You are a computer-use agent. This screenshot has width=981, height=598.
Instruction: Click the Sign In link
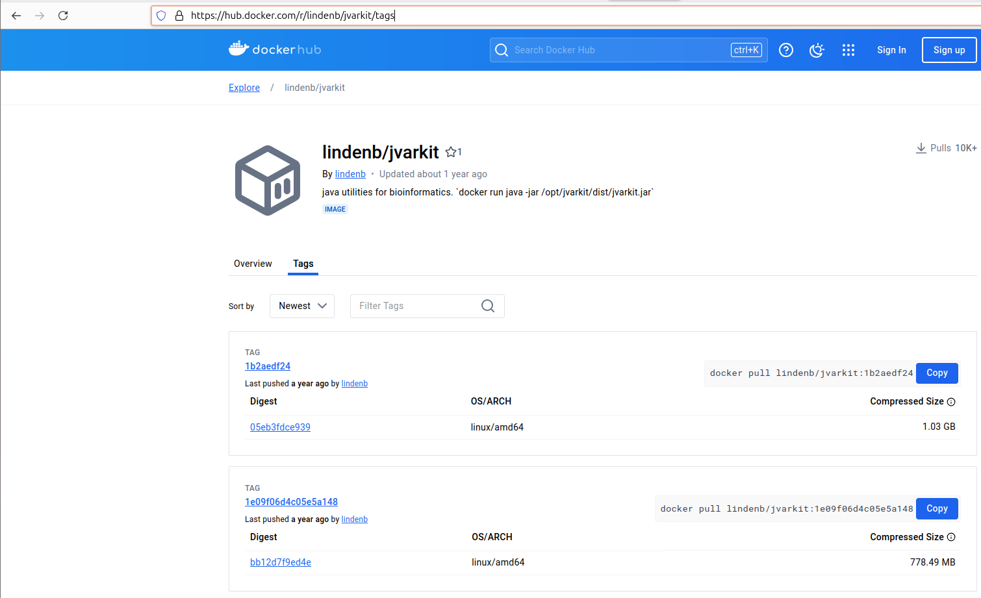891,50
